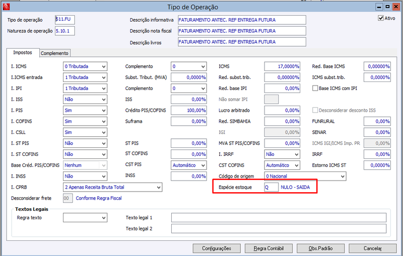403x256 pixels.
Task: Expand the I. ST COFINS dropdown
Action: 85,154
